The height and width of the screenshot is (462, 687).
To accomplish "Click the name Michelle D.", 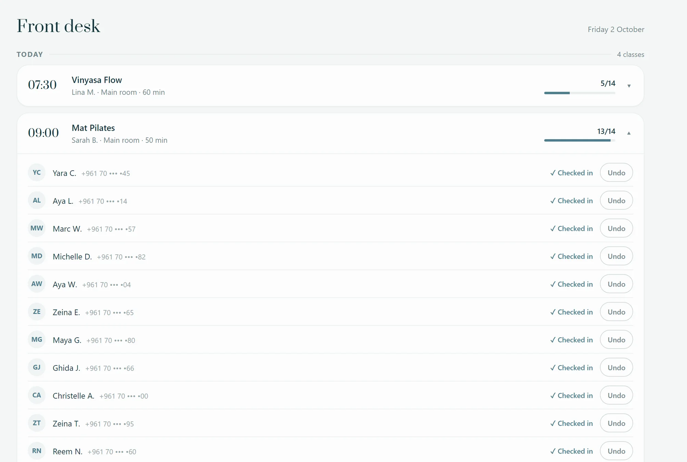I will click(x=72, y=257).
